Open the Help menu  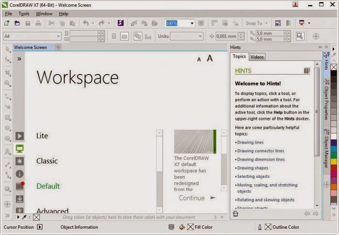(x=63, y=14)
